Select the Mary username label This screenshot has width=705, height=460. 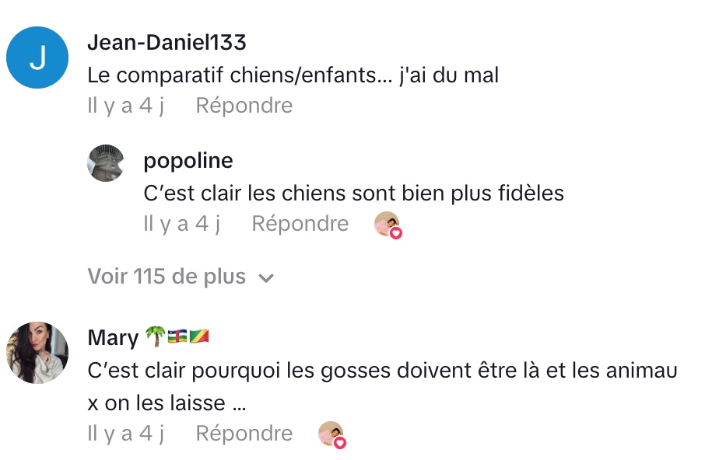coord(114,338)
